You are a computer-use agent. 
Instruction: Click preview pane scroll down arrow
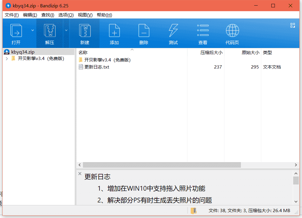pyautogui.click(x=296, y=202)
